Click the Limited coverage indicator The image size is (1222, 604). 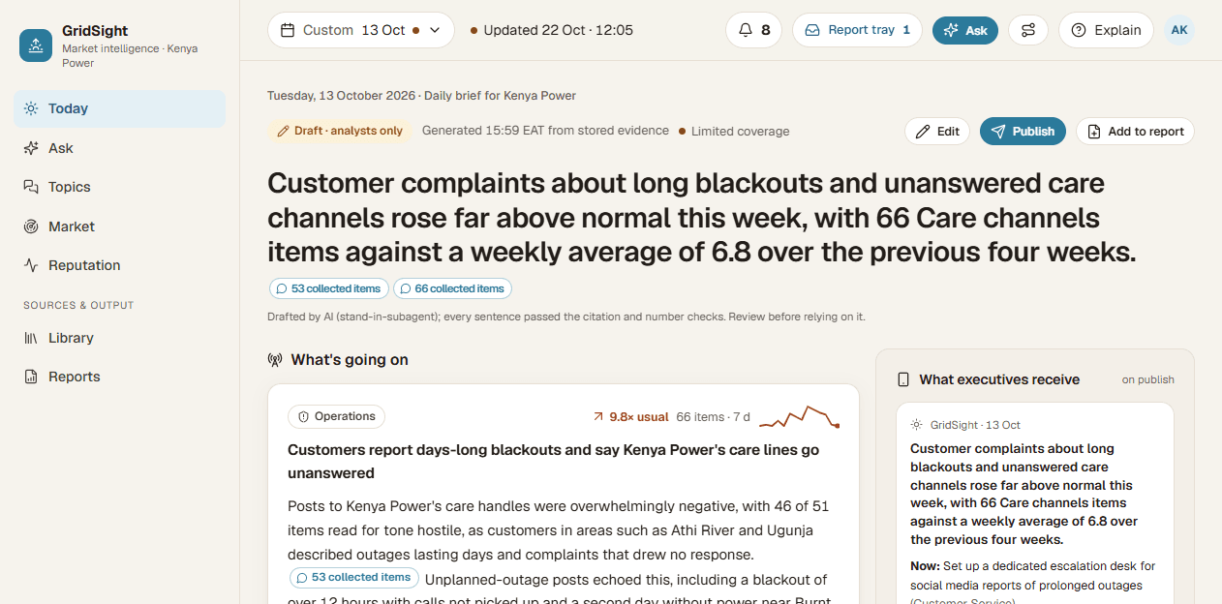coord(734,132)
